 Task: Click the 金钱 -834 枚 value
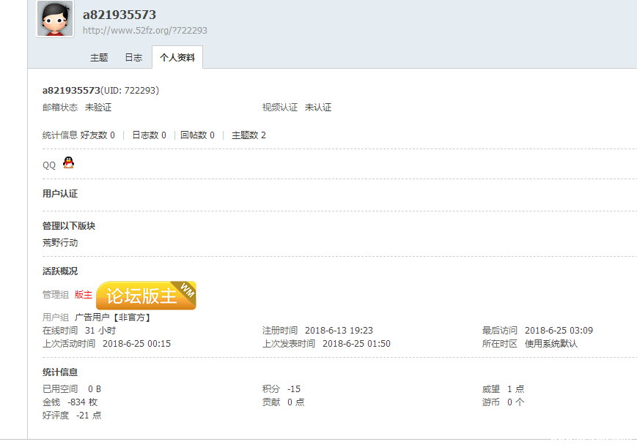coord(82,402)
